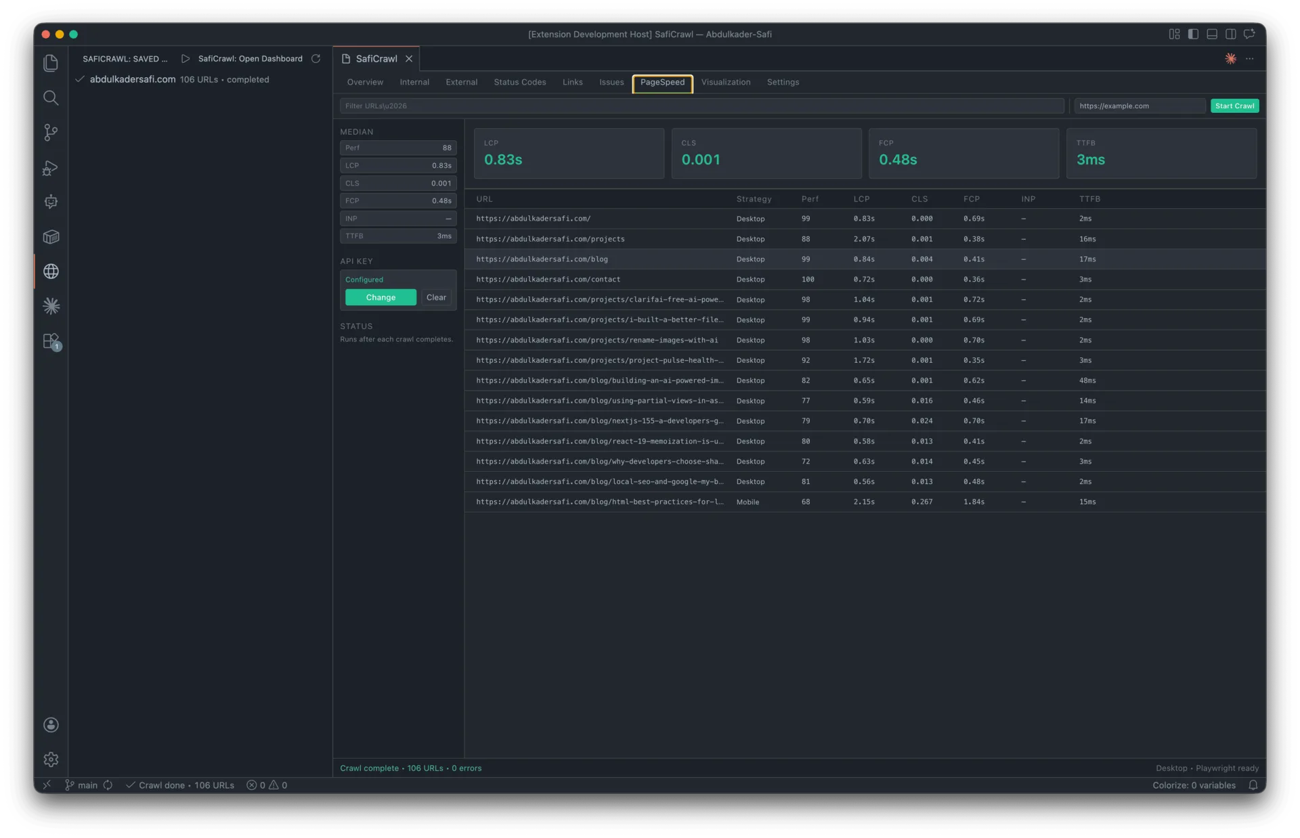
Task: Click Crawl done 106 URLs status item
Action: click(x=180, y=785)
